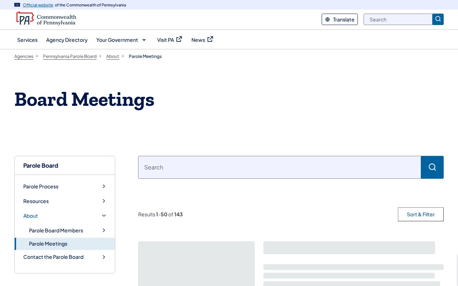
Task: Open Parole Process in the sidebar
Action: [41, 187]
